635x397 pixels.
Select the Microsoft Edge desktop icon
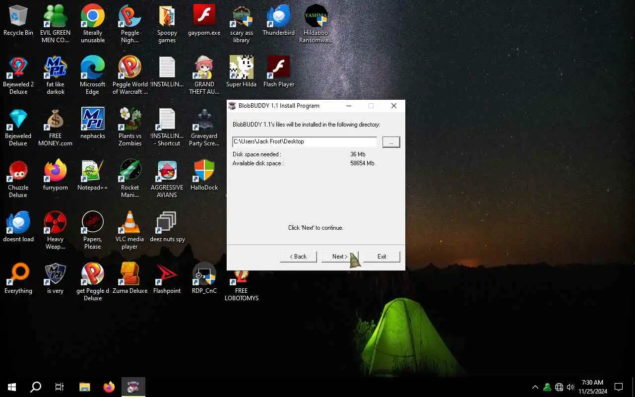point(93,75)
